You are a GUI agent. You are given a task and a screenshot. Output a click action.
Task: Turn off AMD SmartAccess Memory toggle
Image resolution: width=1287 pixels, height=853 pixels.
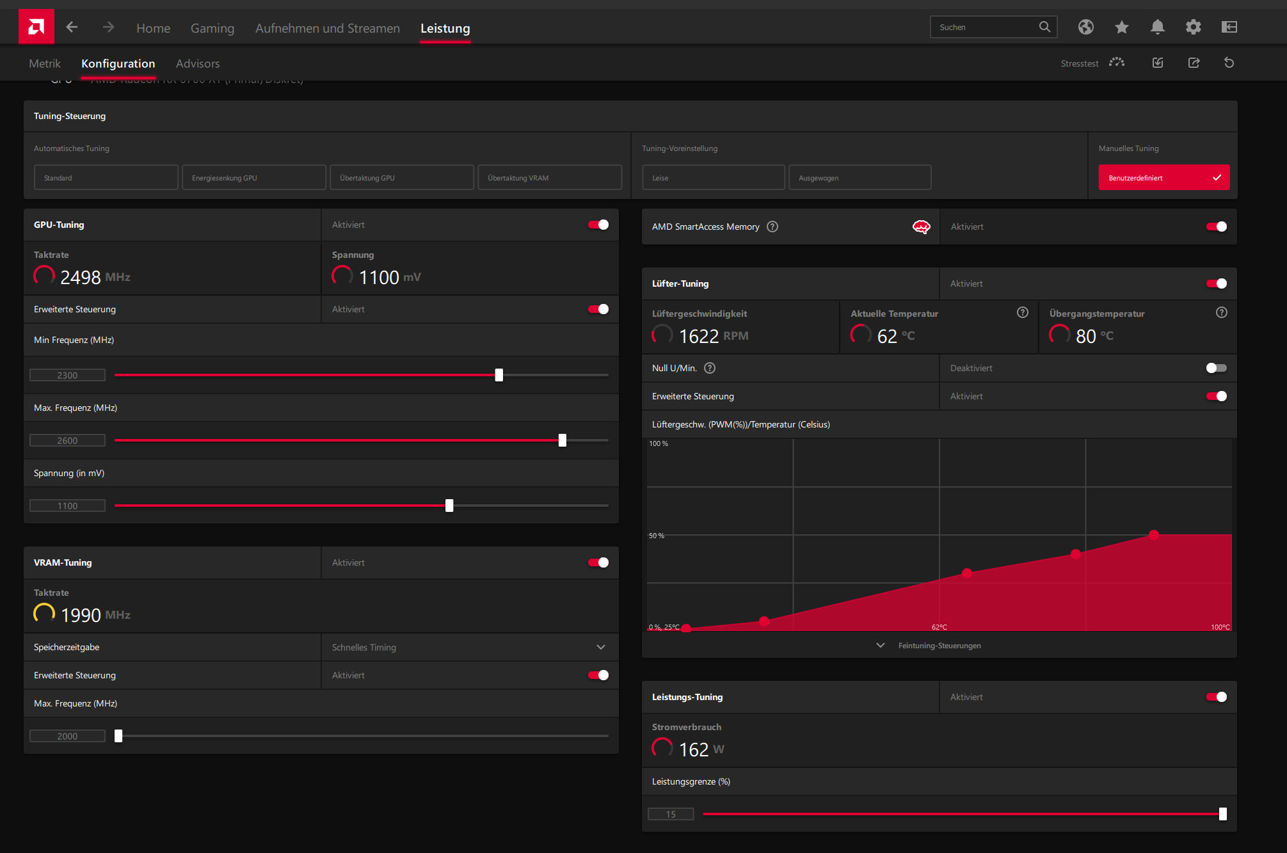pyautogui.click(x=1216, y=227)
